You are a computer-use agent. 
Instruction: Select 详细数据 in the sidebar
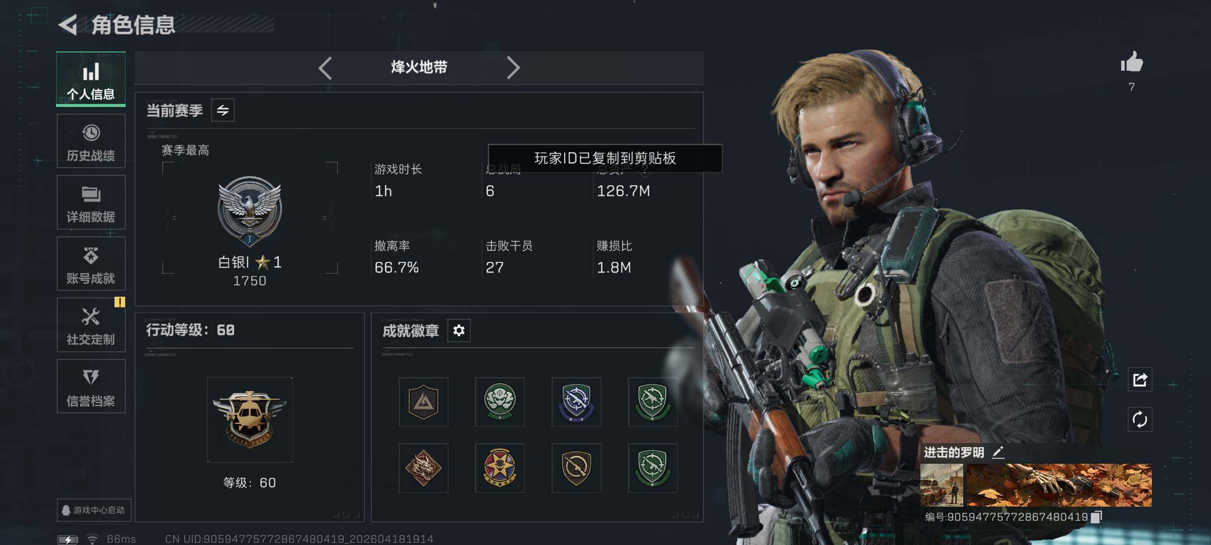pyautogui.click(x=91, y=202)
